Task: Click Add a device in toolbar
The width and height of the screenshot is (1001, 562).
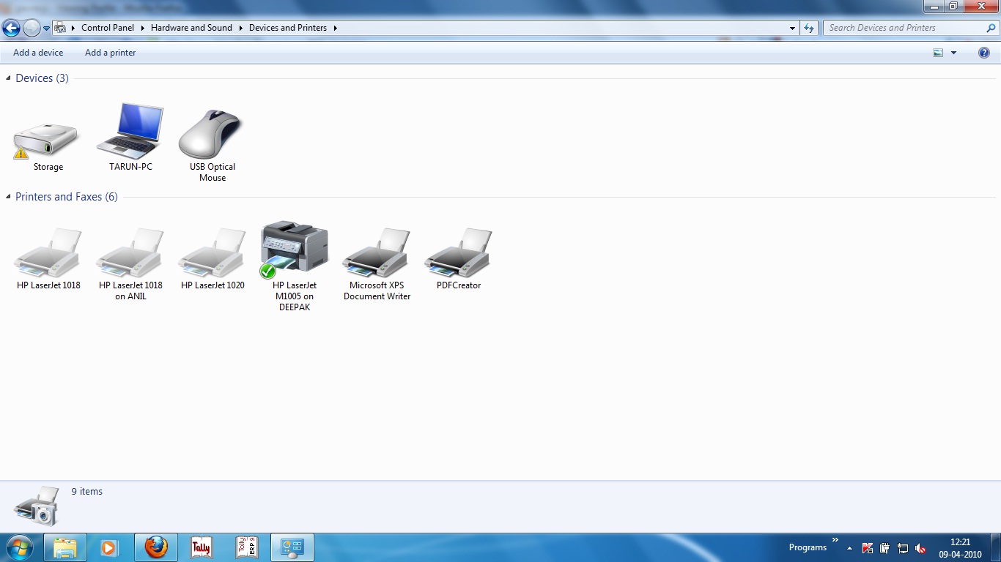Action: click(38, 53)
